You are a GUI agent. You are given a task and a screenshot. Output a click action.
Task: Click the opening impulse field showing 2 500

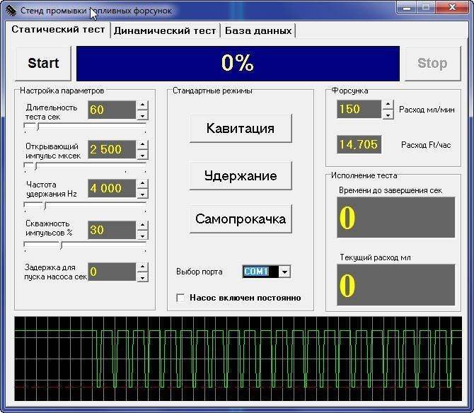(x=111, y=149)
